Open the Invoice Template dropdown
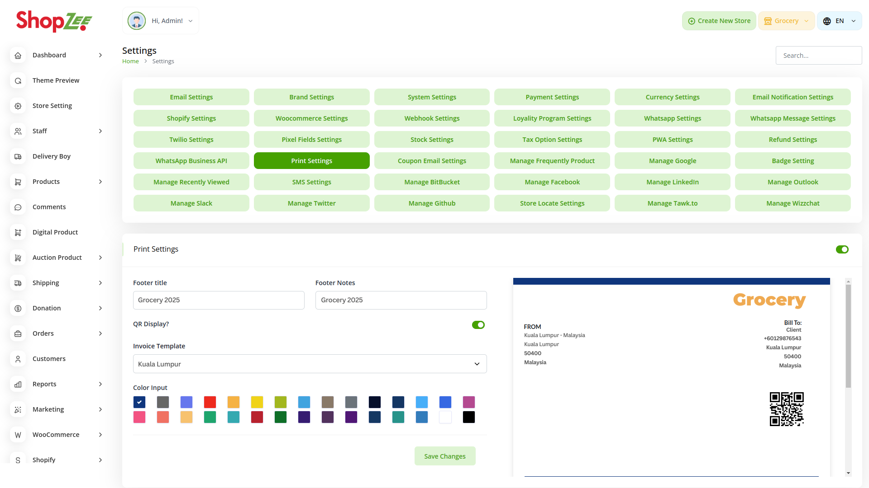The width and height of the screenshot is (869, 488). [310, 364]
